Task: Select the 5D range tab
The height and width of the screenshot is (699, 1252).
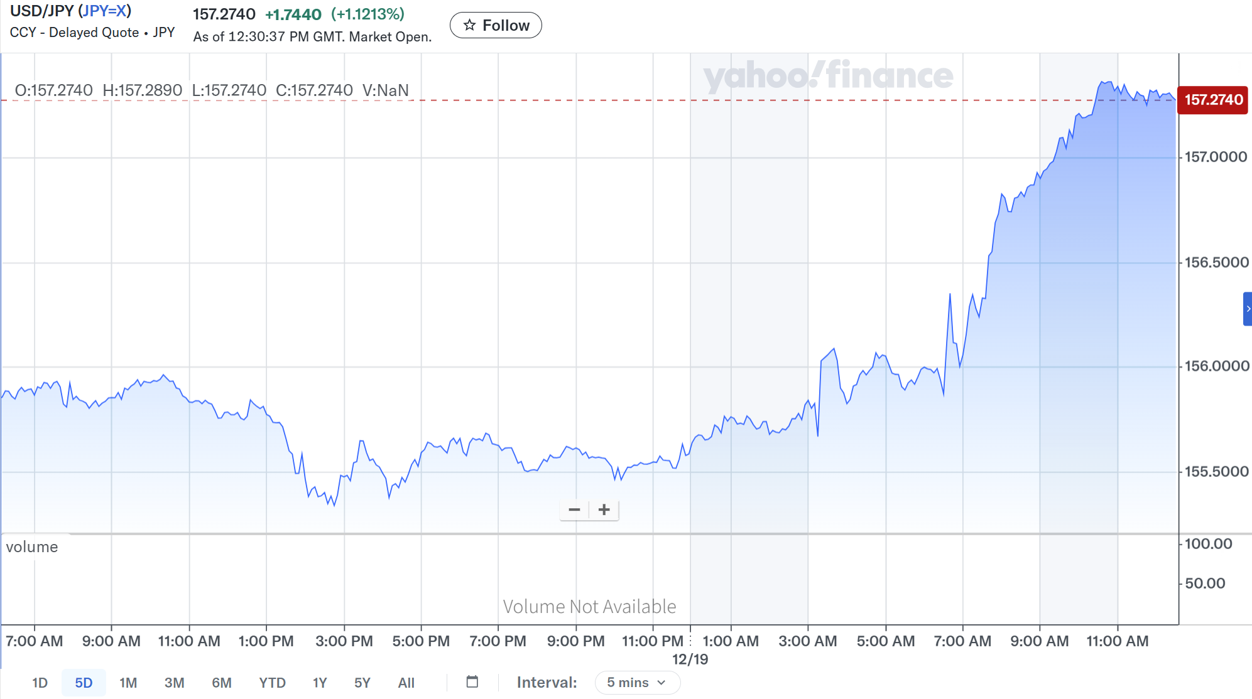Action: [x=84, y=683]
